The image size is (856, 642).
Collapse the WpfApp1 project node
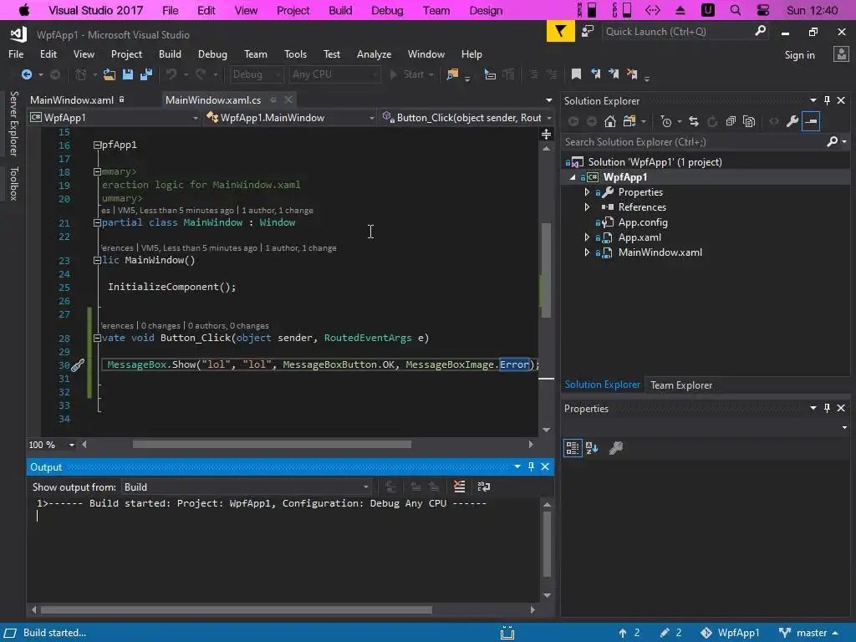(x=573, y=177)
